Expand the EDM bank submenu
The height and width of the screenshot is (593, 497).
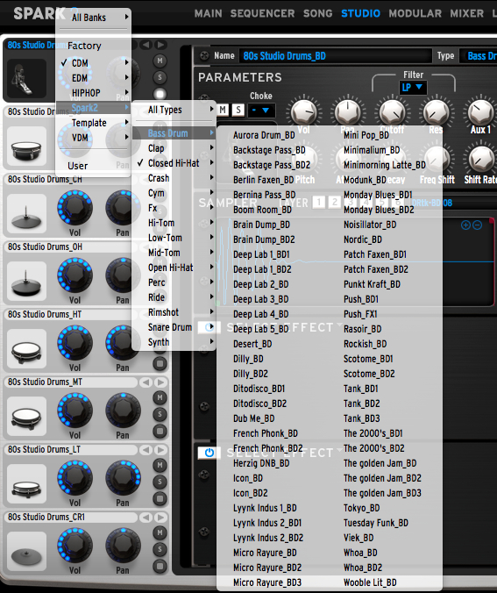point(94,78)
